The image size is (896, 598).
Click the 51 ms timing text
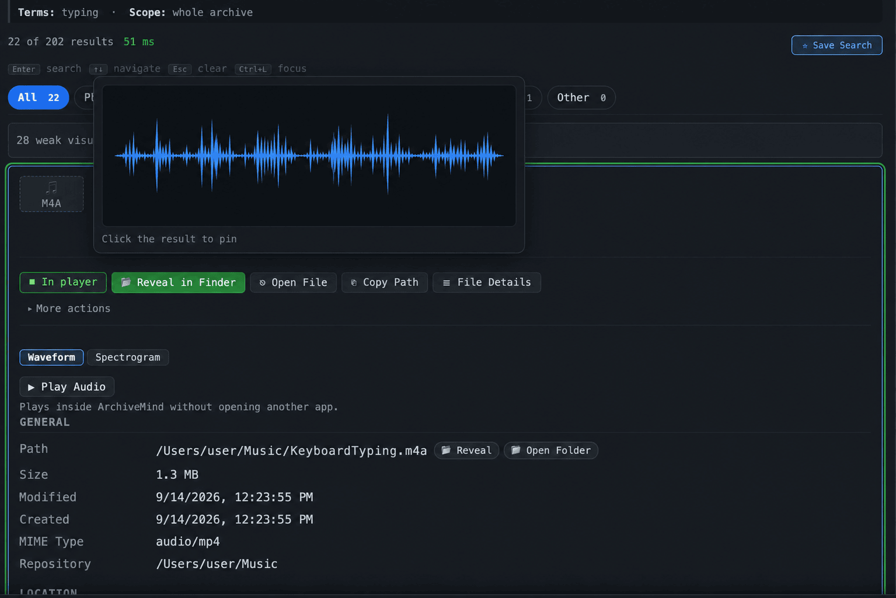[x=139, y=41]
